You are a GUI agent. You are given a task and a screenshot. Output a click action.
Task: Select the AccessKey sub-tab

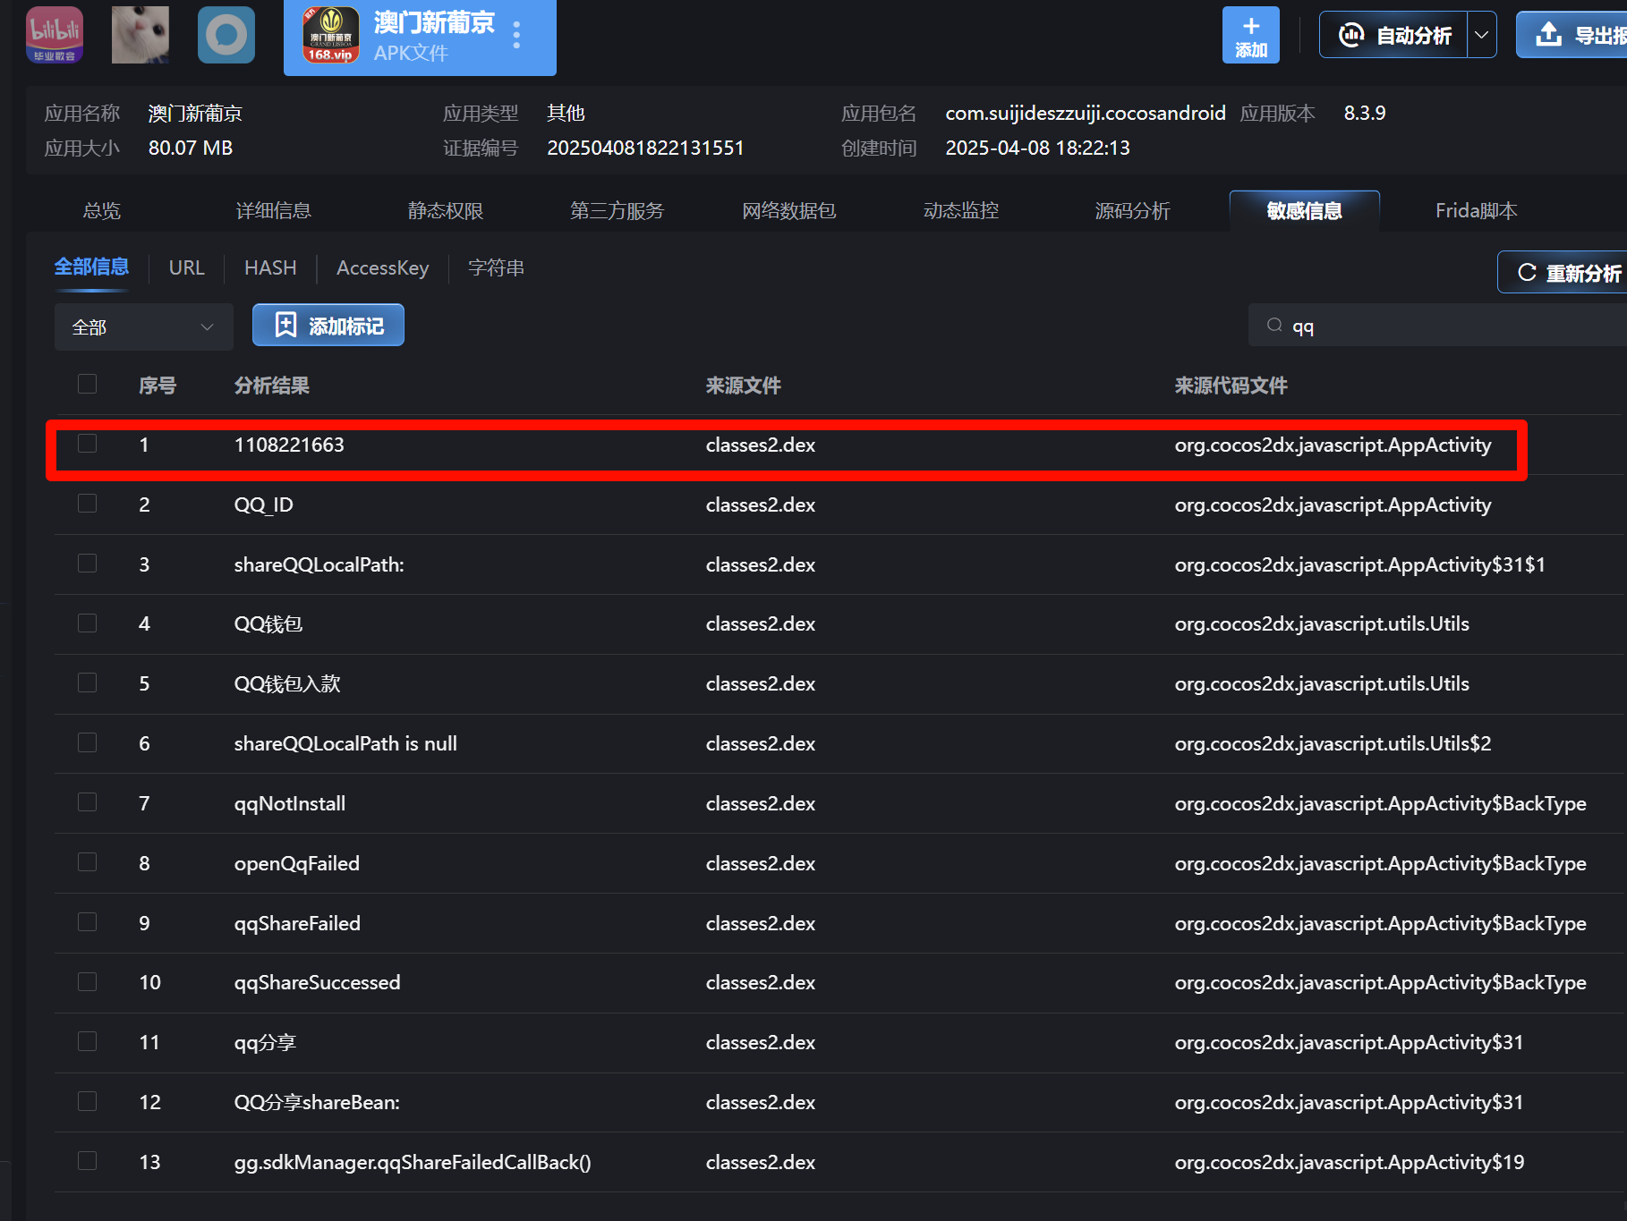[383, 267]
